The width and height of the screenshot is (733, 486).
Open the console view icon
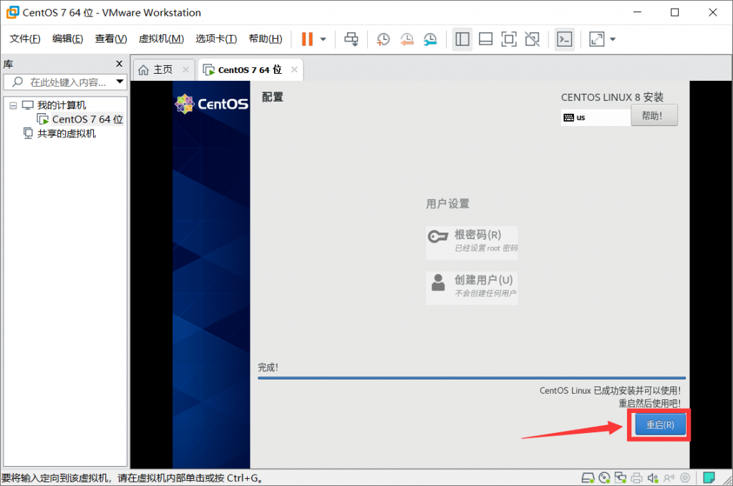point(564,39)
